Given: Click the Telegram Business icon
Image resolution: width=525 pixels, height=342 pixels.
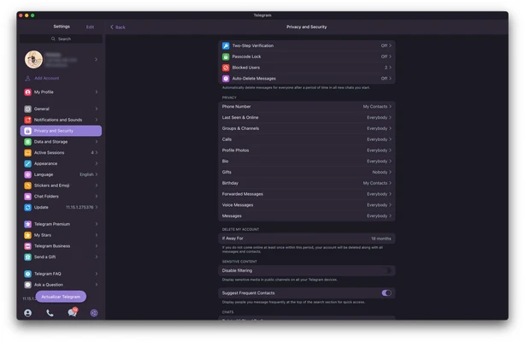Looking at the screenshot, I should click(x=28, y=246).
